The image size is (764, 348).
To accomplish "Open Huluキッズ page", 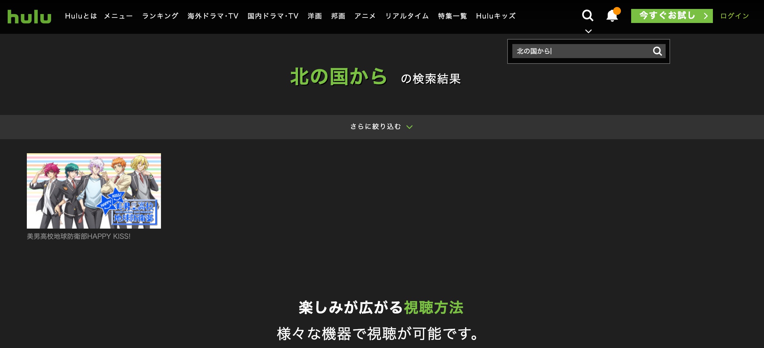I will (496, 16).
